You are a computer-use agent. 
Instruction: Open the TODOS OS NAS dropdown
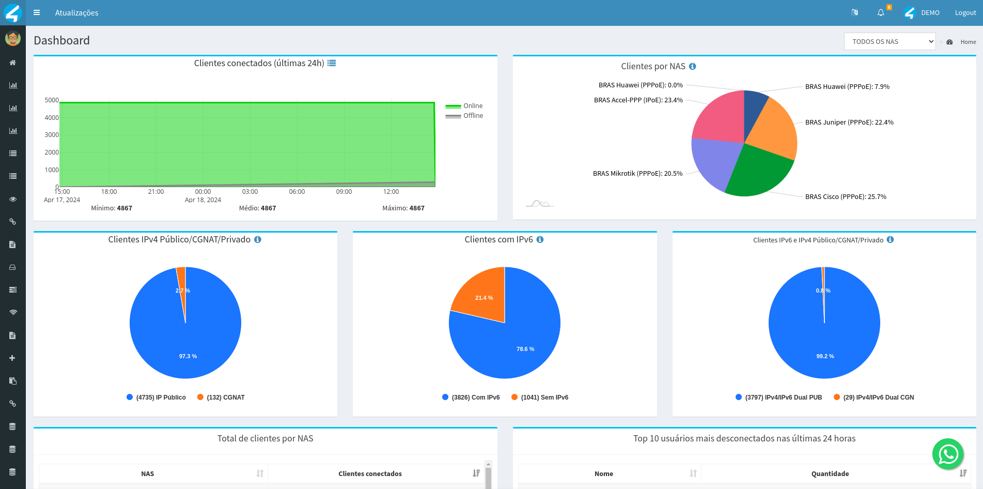890,41
